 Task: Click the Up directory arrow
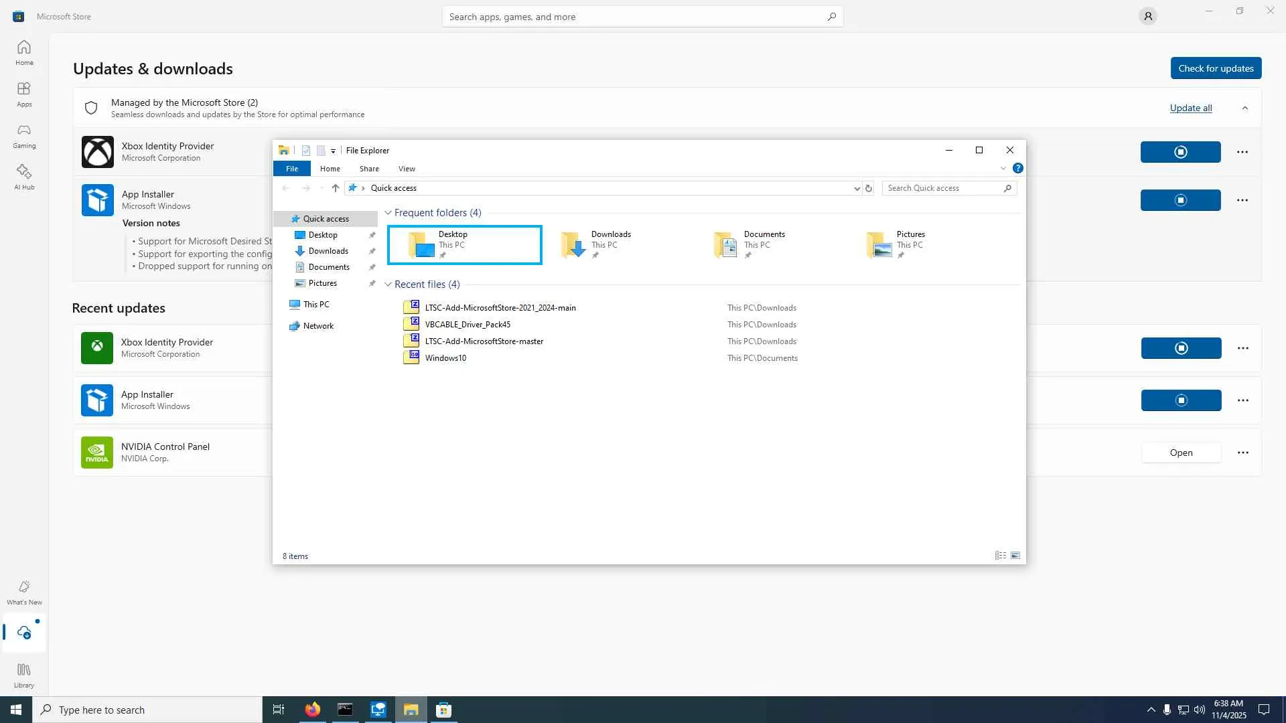point(336,188)
